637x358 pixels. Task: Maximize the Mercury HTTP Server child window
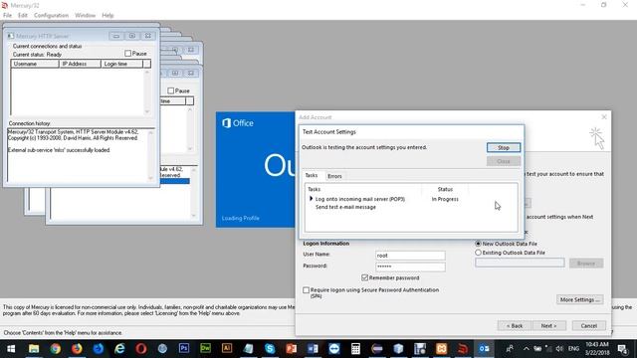(132, 36)
